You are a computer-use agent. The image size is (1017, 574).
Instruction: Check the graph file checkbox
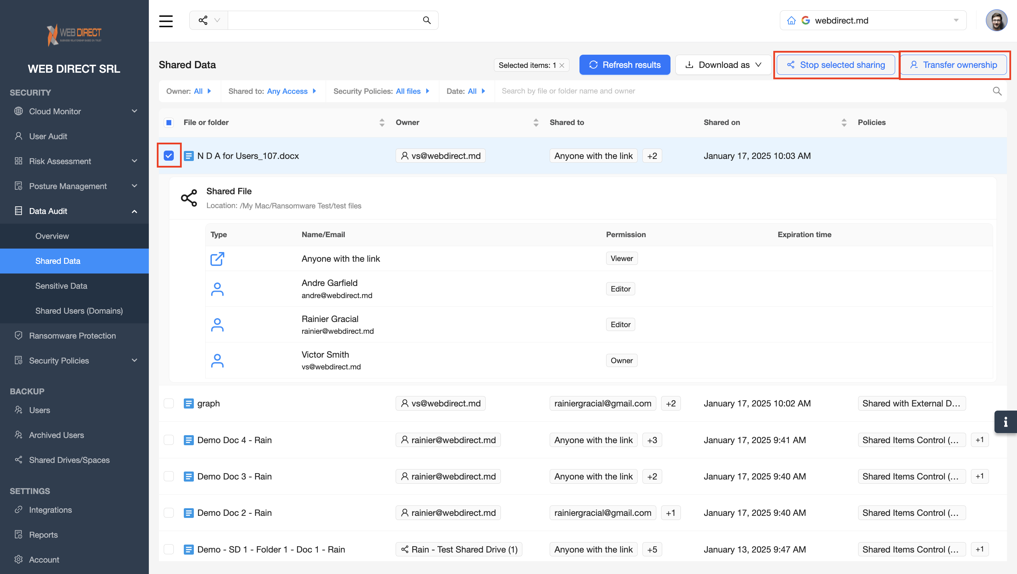tap(169, 403)
